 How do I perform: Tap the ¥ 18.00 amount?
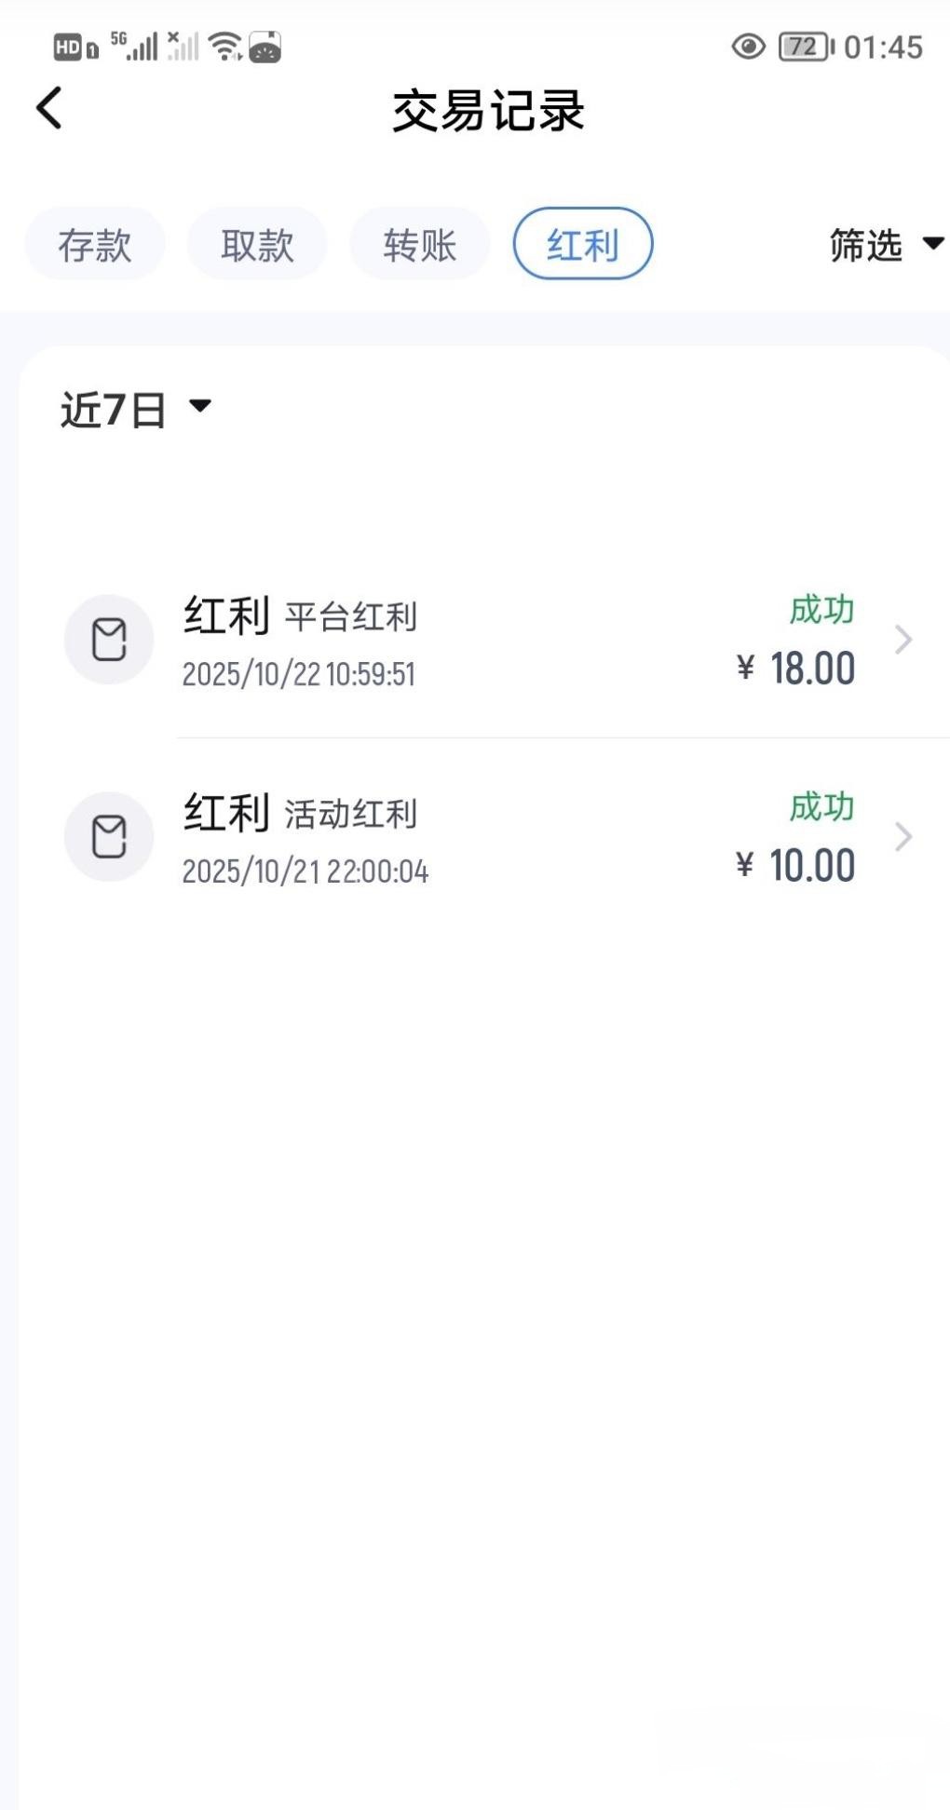[796, 669]
